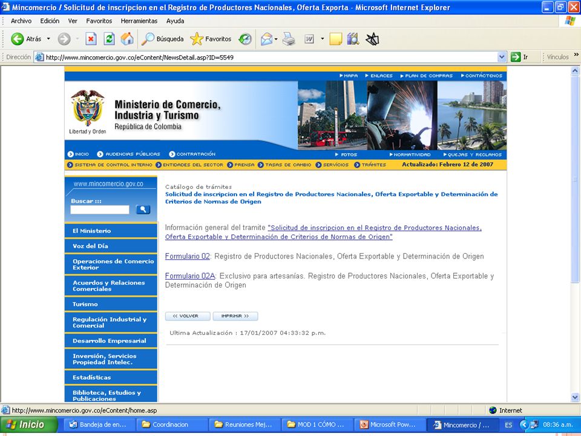Open the Archivo menu
Screen dimensions: 581x436
click(x=21, y=21)
